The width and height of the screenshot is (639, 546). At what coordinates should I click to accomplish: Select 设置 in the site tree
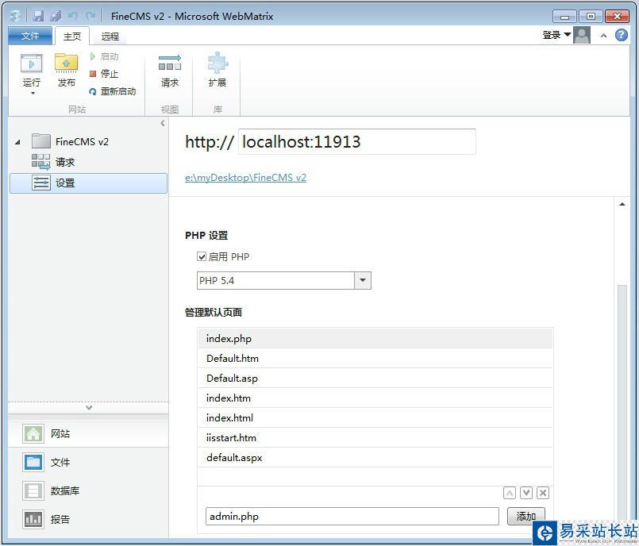coord(88,183)
